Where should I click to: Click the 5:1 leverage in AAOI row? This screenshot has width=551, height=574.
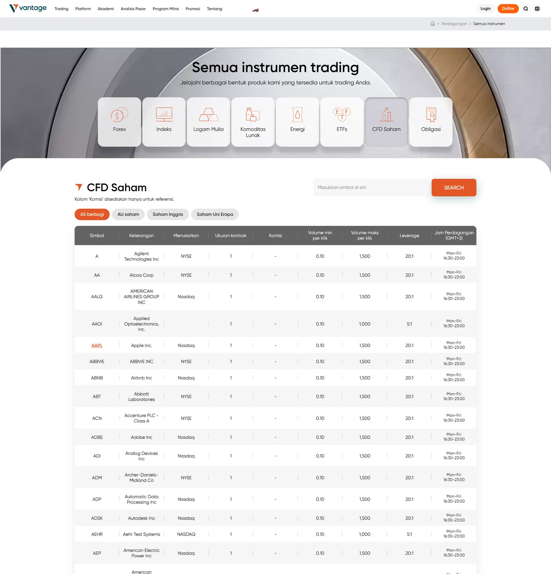409,324
